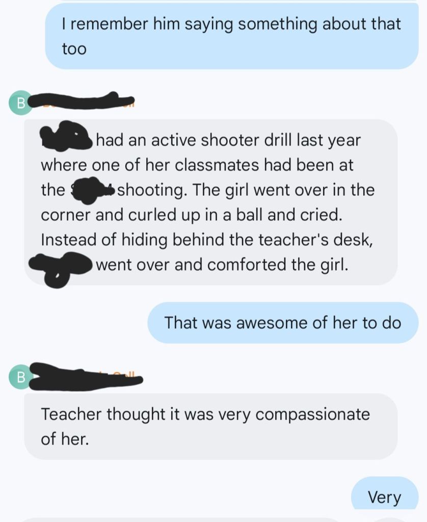This screenshot has height=522, width=427.
Task: Select blacked-out sender name above Teacher message
Action: 86,377
